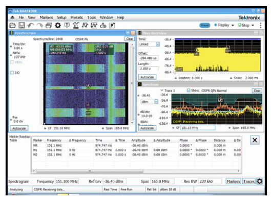Click the bottom Frequency 151.100 MHz field
The width and height of the screenshot is (271, 200).
click(x=67, y=182)
